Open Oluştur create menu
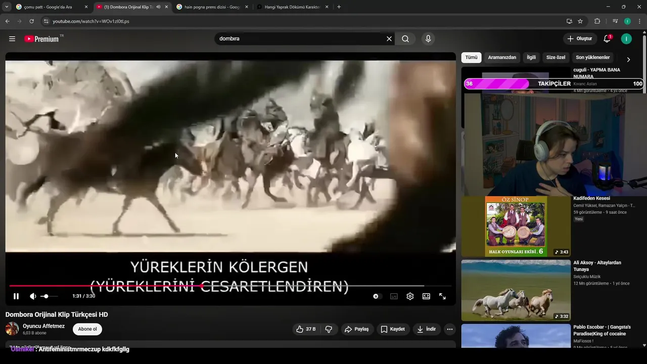This screenshot has width=647, height=364. (x=580, y=39)
